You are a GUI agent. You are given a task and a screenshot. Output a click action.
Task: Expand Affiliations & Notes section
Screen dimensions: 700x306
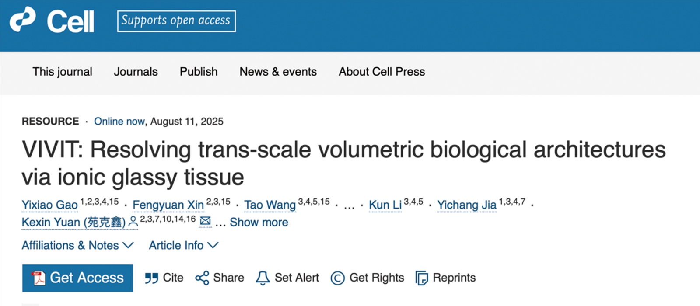click(77, 246)
